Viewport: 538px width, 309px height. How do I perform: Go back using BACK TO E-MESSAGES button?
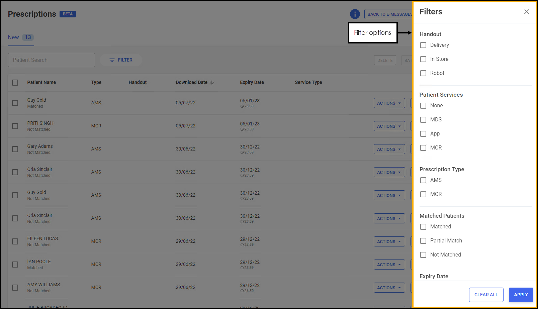(x=389, y=14)
